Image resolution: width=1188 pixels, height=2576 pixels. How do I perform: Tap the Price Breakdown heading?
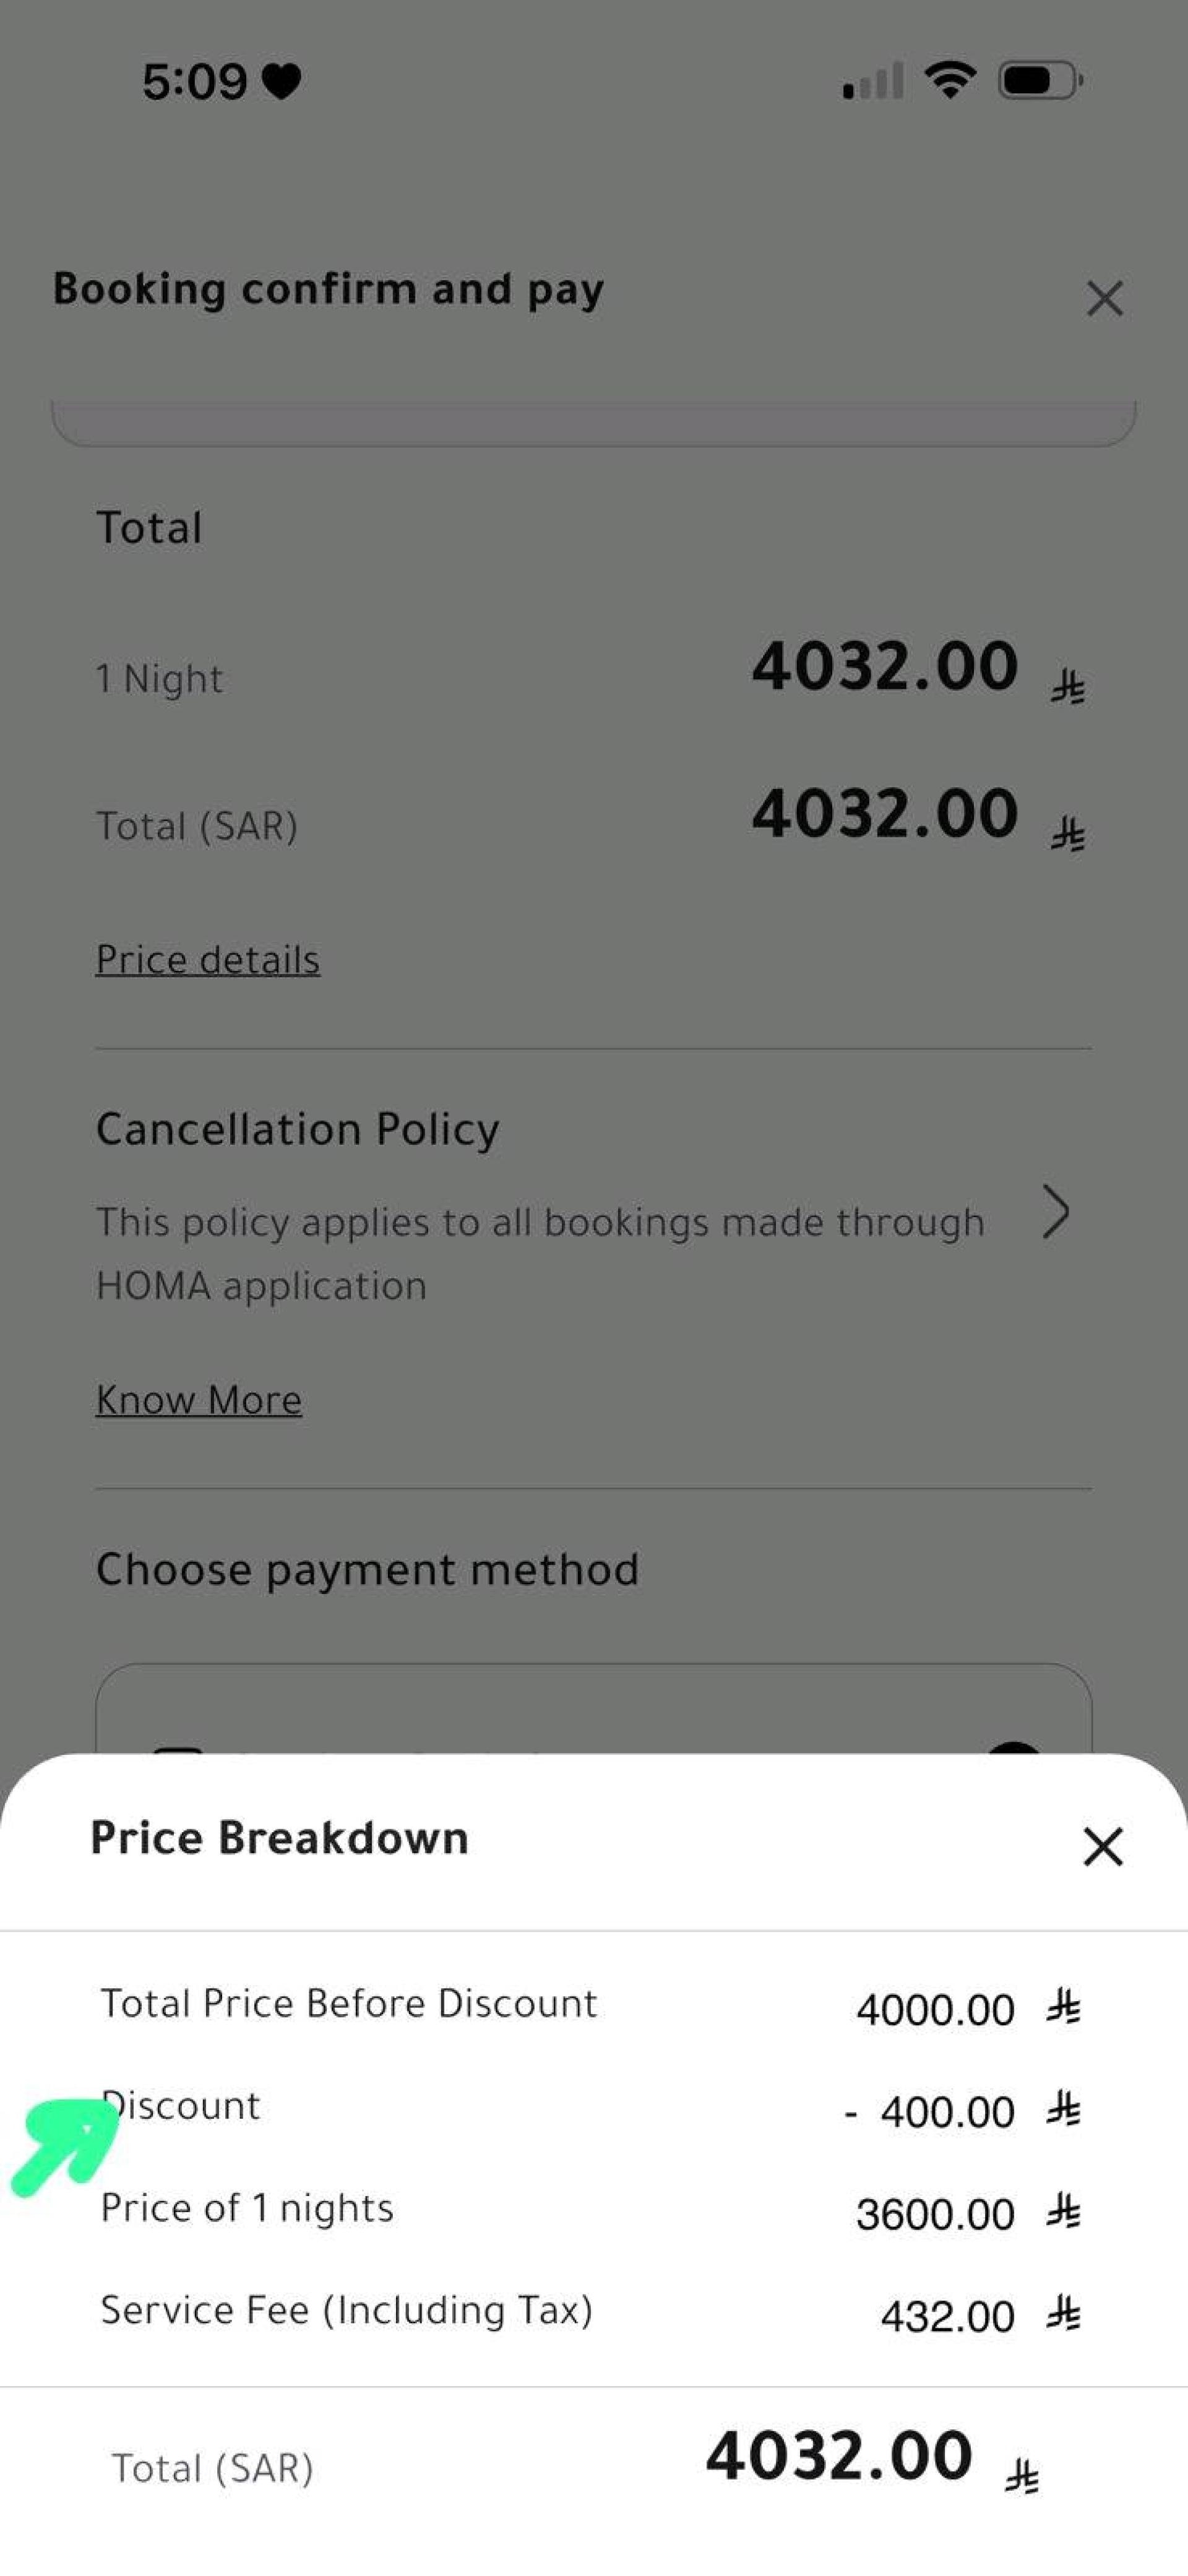tap(280, 1838)
